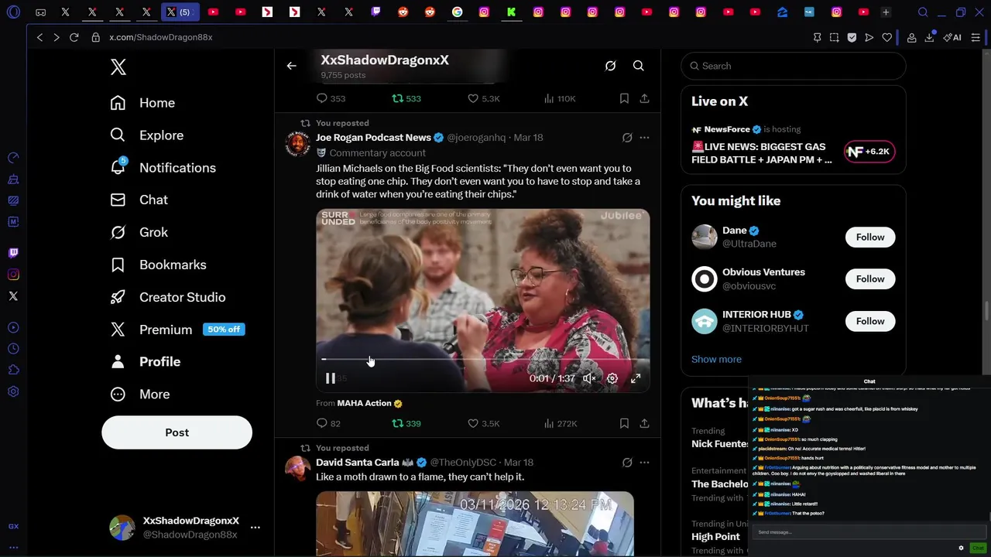Click the Post button

[x=177, y=432]
